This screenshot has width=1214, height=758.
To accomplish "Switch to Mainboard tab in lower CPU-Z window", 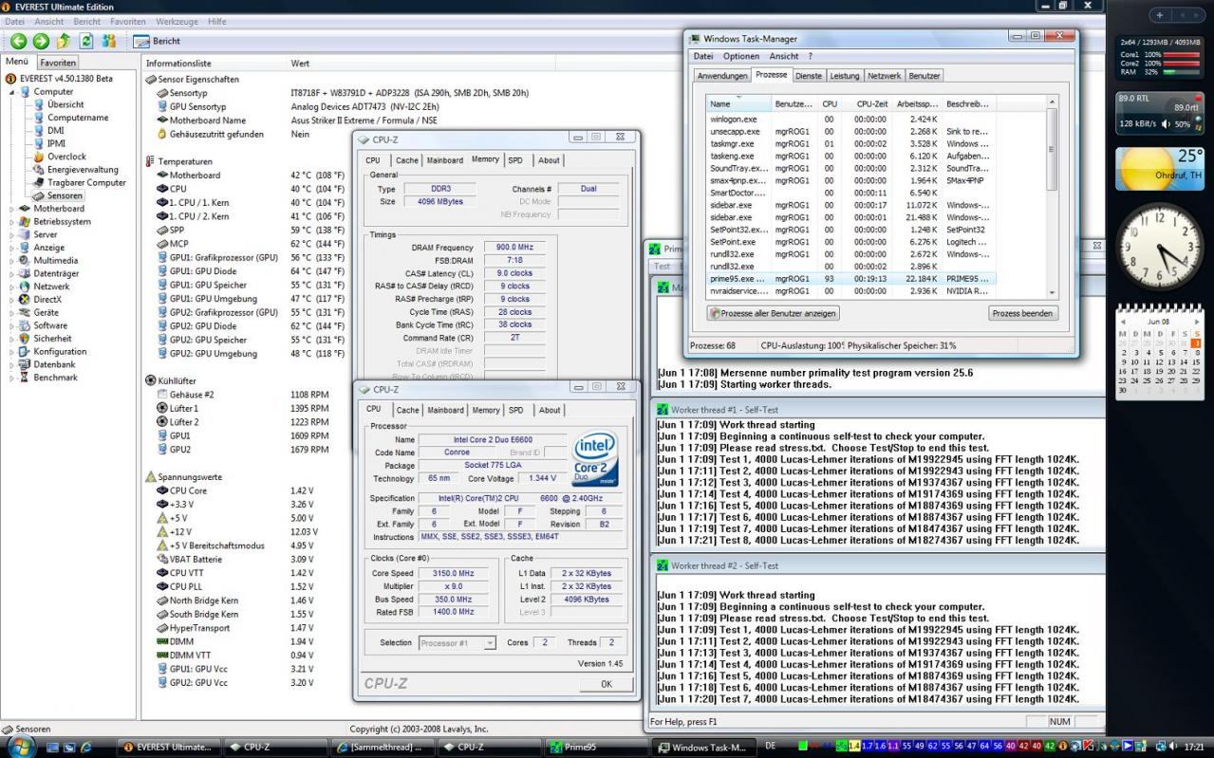I will coord(445,410).
